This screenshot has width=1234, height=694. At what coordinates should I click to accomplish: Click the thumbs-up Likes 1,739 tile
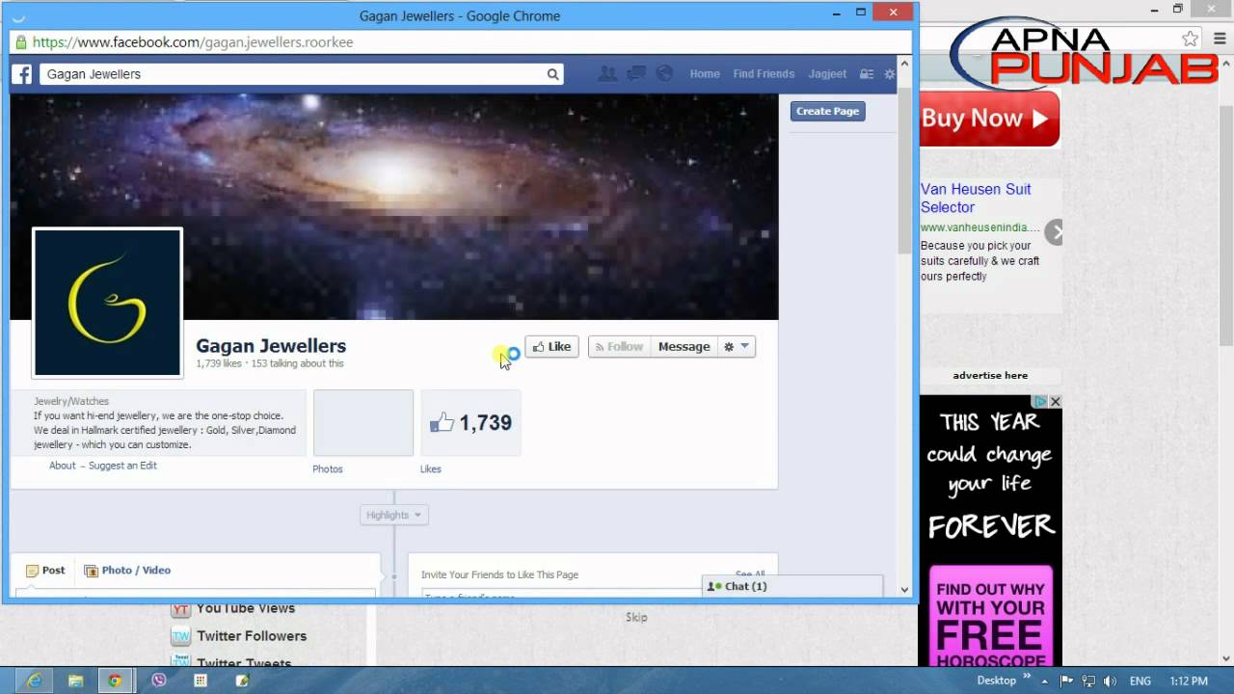(471, 423)
